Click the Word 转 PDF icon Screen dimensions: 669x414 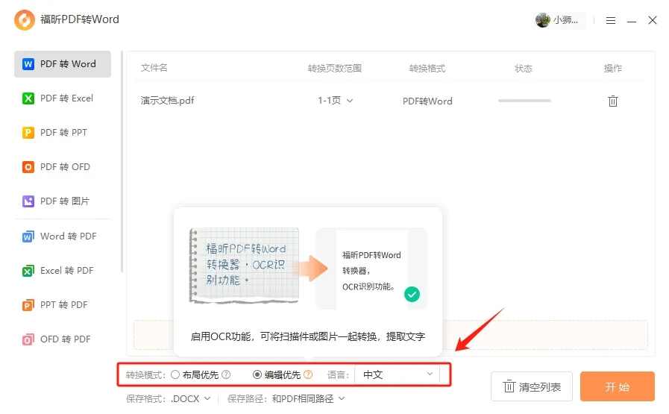click(28, 236)
